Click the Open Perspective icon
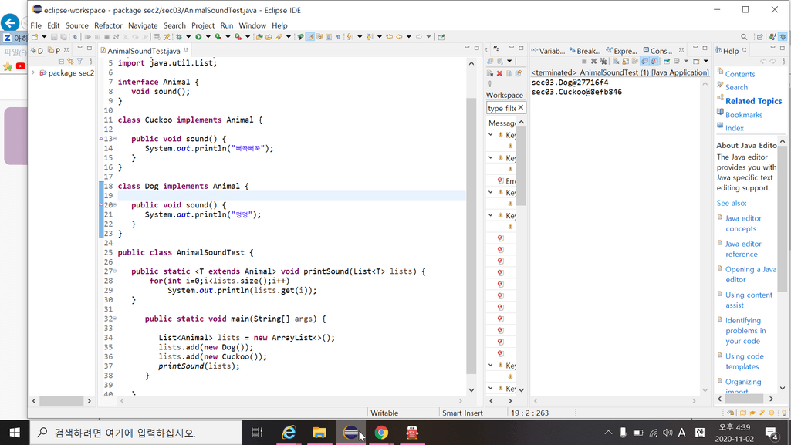Screen dimensions: 791x445 pos(759,37)
